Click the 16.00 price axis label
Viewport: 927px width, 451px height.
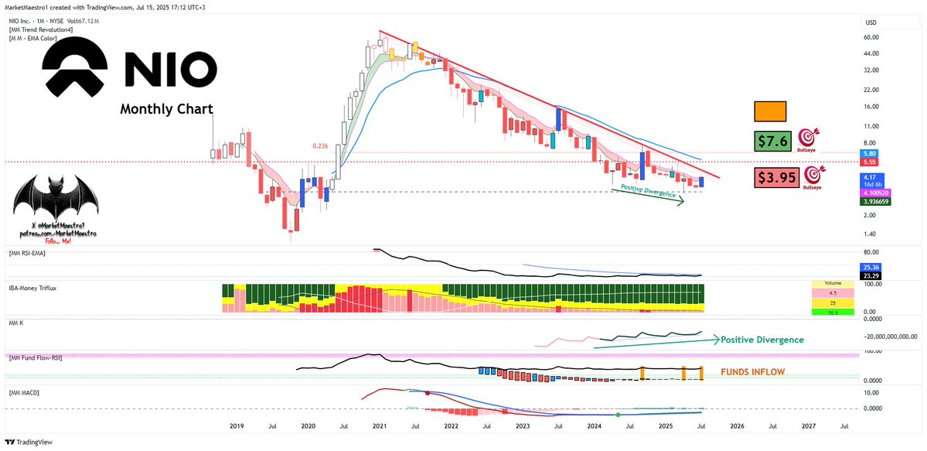coord(871,107)
